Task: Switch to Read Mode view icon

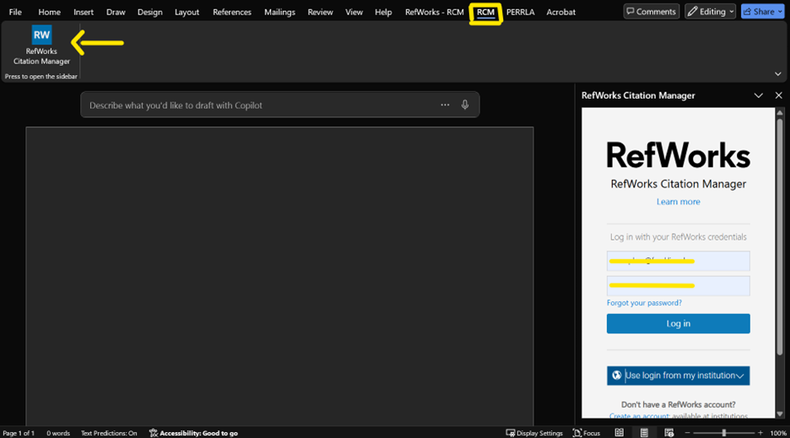Action: (620, 433)
